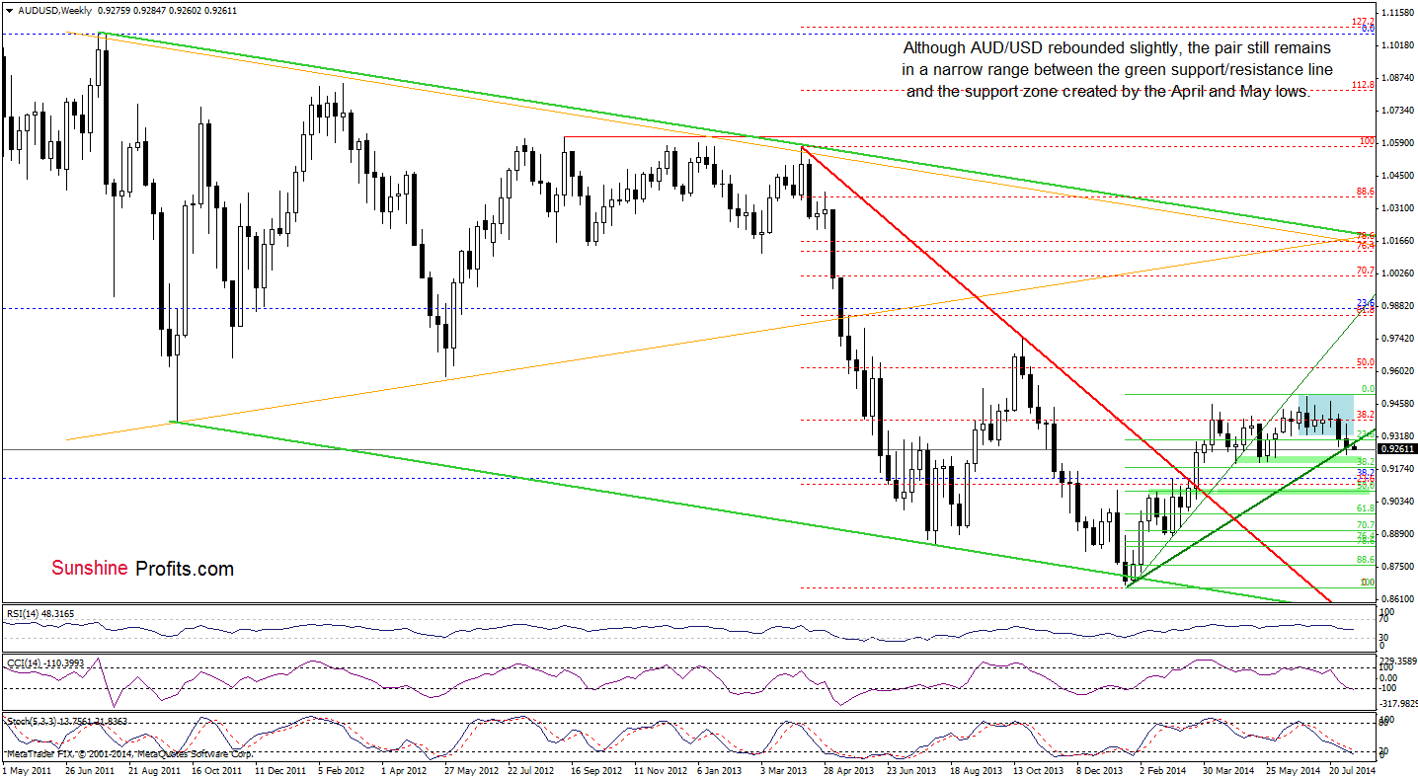The image size is (1418, 779).
Task: Select the annotation line 'in a narrow range between'
Action: [1117, 69]
